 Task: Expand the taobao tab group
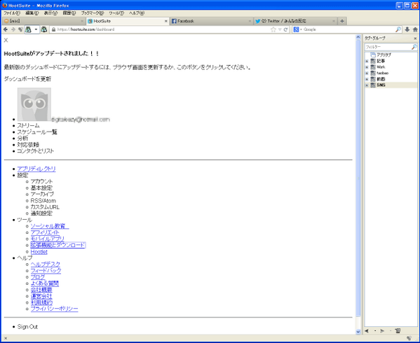click(x=367, y=73)
